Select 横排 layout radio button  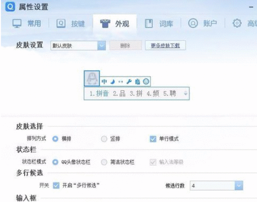click(55, 139)
